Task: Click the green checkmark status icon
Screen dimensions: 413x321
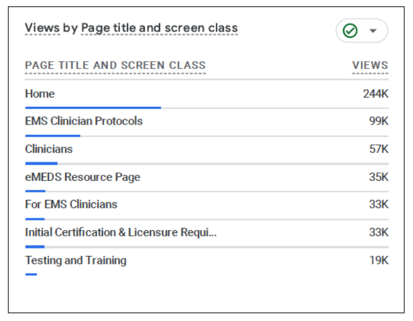Action: coord(350,31)
